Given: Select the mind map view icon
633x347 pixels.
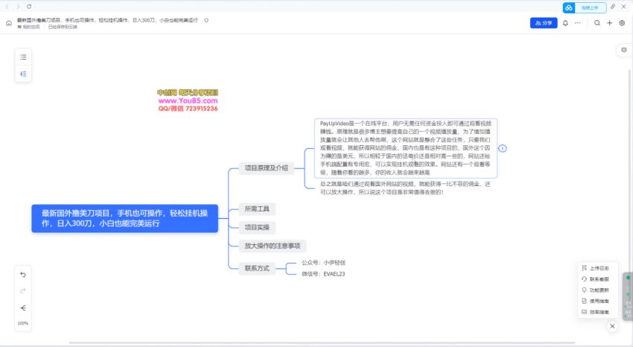Looking at the screenshot, I should 23,74.
